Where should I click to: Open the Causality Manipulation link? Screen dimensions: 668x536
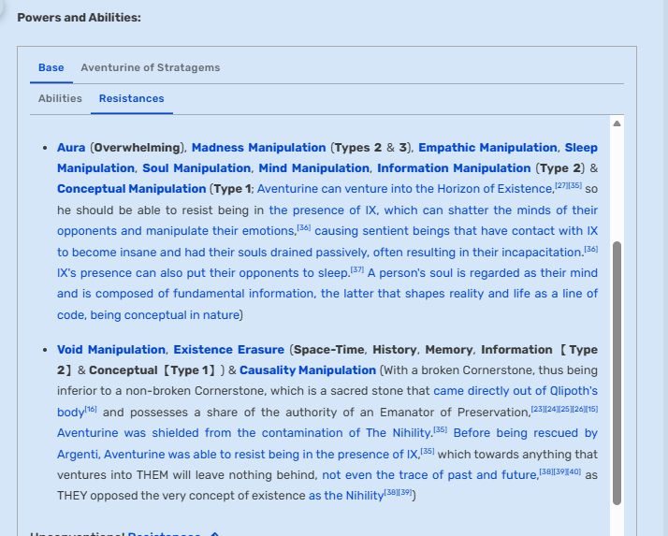click(x=308, y=370)
